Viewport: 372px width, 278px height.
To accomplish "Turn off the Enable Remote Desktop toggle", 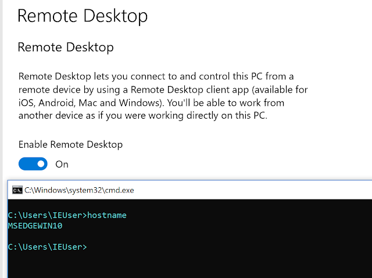I will point(33,164).
